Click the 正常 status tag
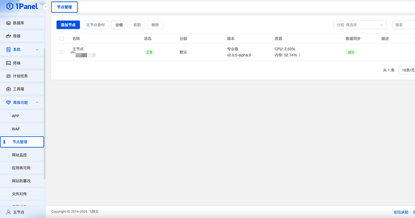The image size is (415, 218). (x=149, y=52)
